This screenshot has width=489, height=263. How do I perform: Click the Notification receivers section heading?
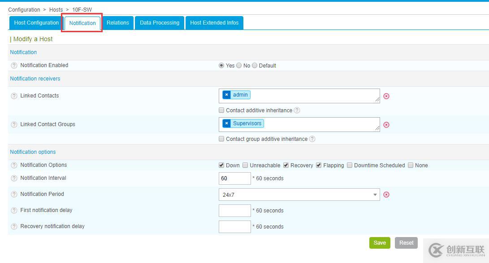point(35,79)
